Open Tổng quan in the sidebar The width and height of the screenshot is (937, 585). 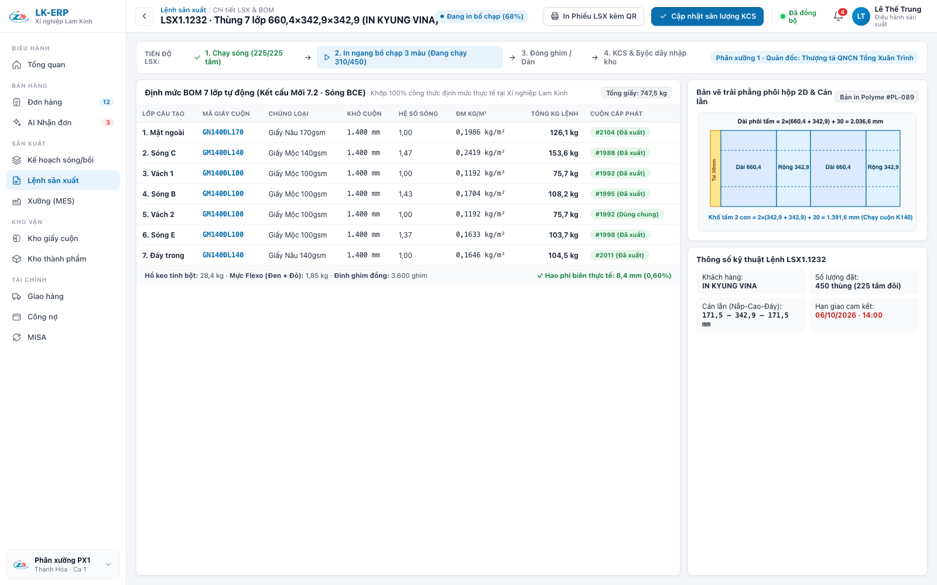coord(63,65)
